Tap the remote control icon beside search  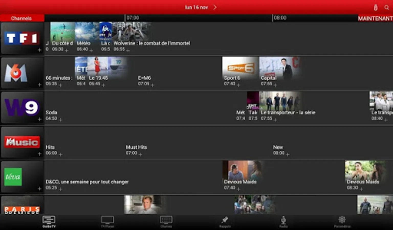(375, 7)
